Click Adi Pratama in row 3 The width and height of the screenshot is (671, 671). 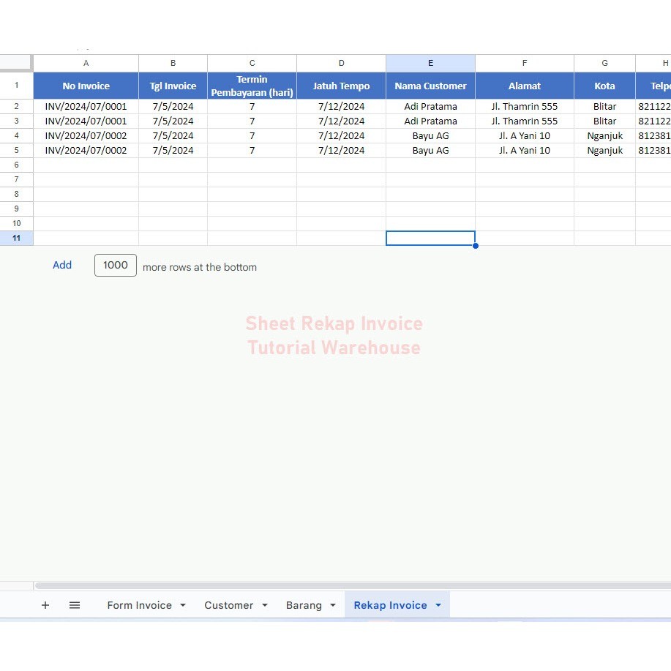(430, 121)
